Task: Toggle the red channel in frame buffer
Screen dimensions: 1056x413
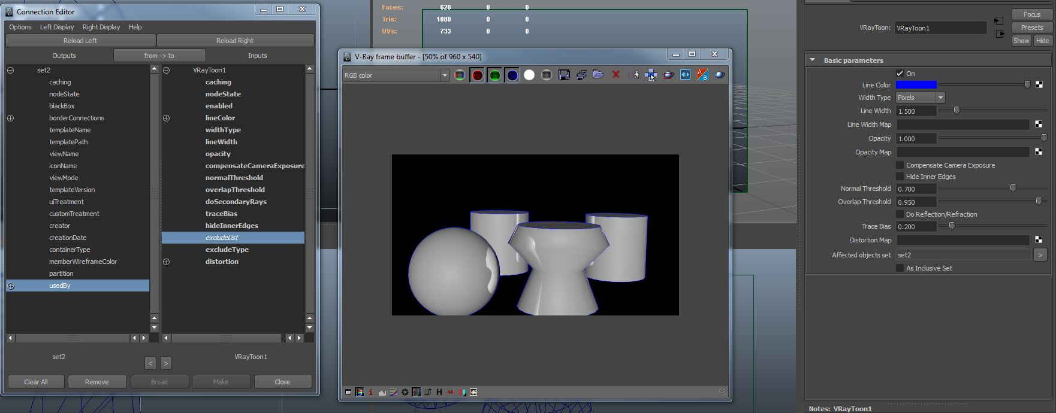Action: click(x=477, y=75)
